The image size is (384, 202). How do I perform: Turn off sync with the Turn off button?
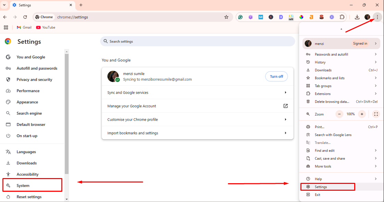276,77
